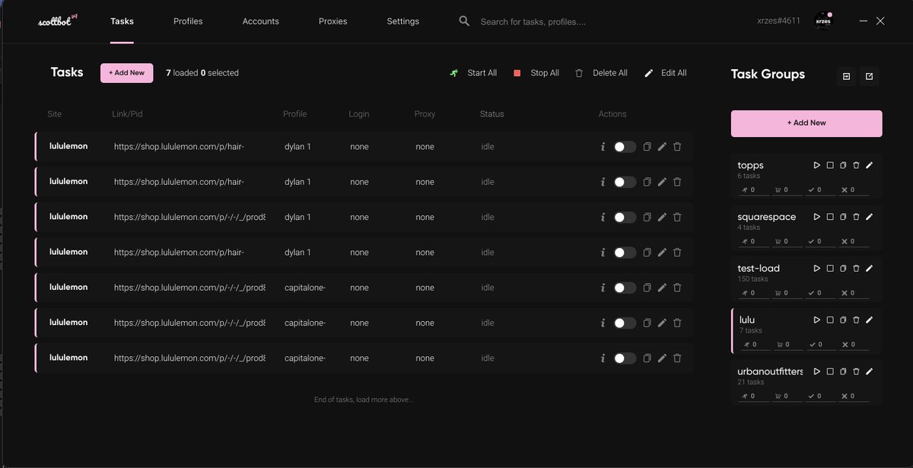Viewport: 913px width, 468px height.
Task: Duplicate the squarespace task group
Action: click(x=843, y=217)
